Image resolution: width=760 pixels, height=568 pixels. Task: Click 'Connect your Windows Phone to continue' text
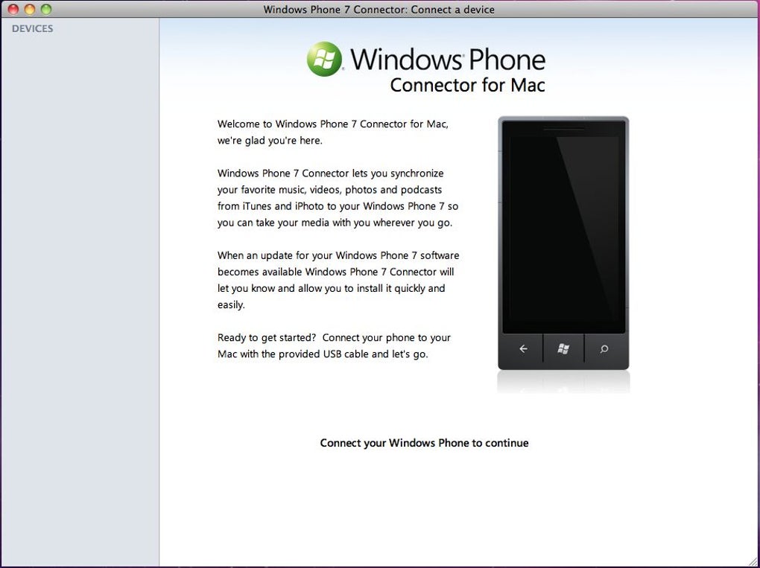pos(424,443)
